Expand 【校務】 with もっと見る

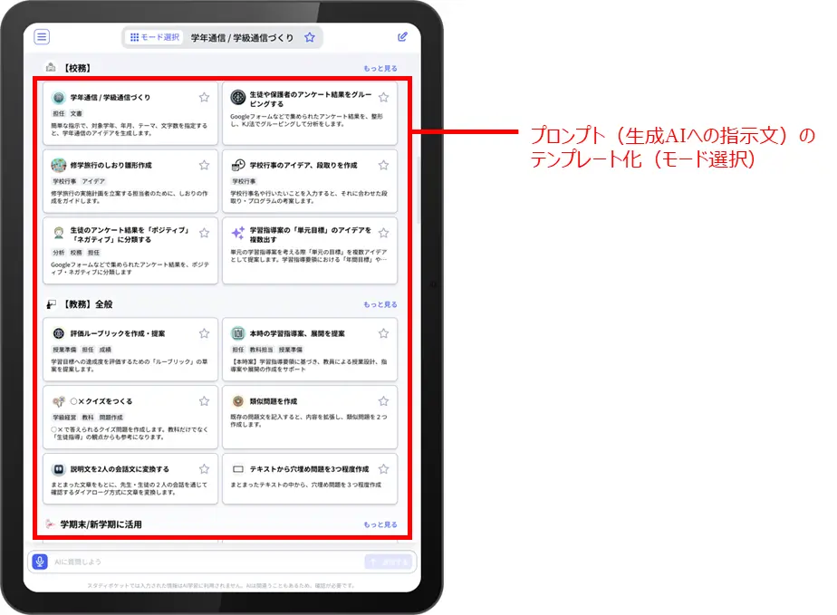point(380,68)
